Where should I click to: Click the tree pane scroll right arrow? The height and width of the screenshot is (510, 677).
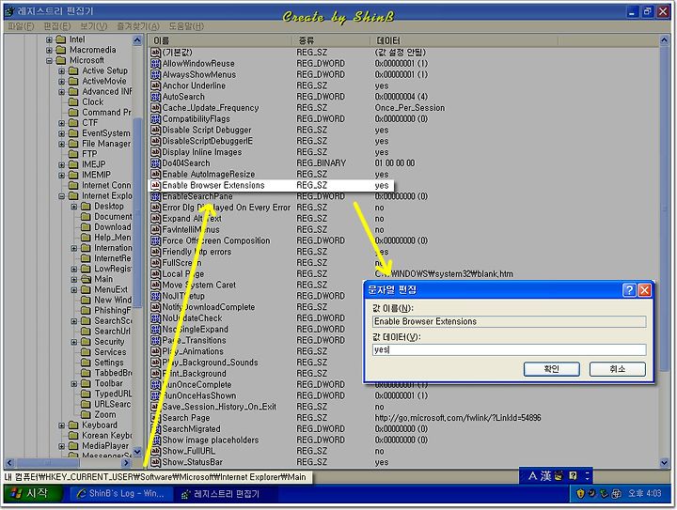click(x=126, y=463)
